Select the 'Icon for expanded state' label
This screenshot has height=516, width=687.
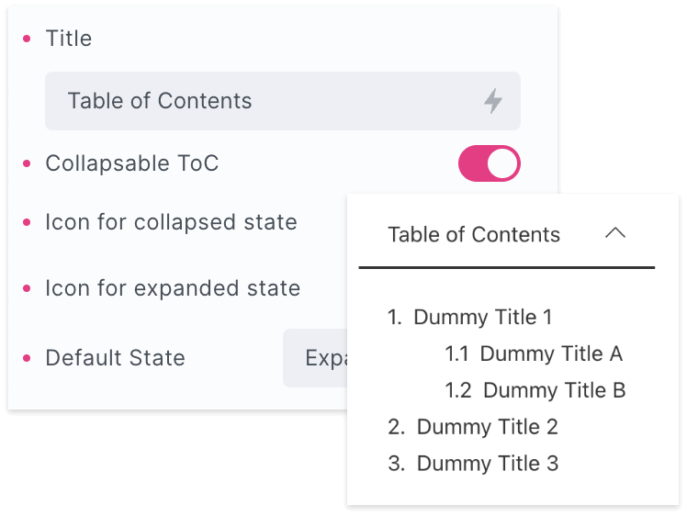[173, 288]
